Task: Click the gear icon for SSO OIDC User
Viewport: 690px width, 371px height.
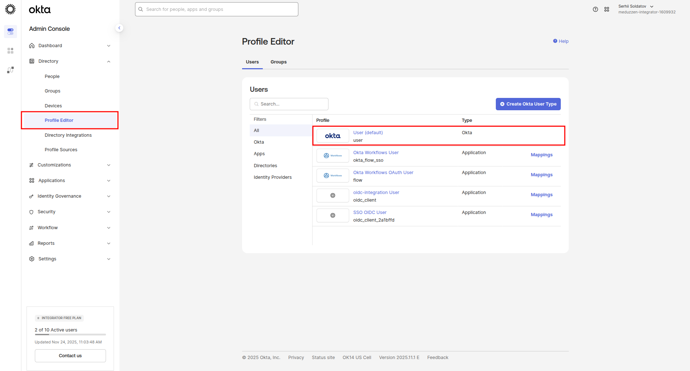Action: 333,216
